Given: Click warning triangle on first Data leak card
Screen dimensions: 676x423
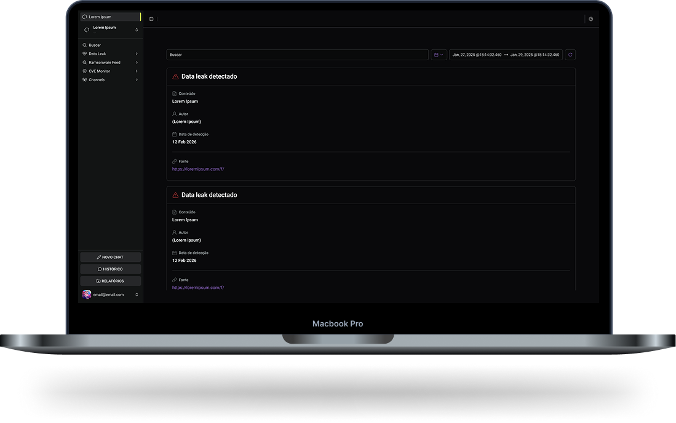Looking at the screenshot, I should (x=175, y=77).
